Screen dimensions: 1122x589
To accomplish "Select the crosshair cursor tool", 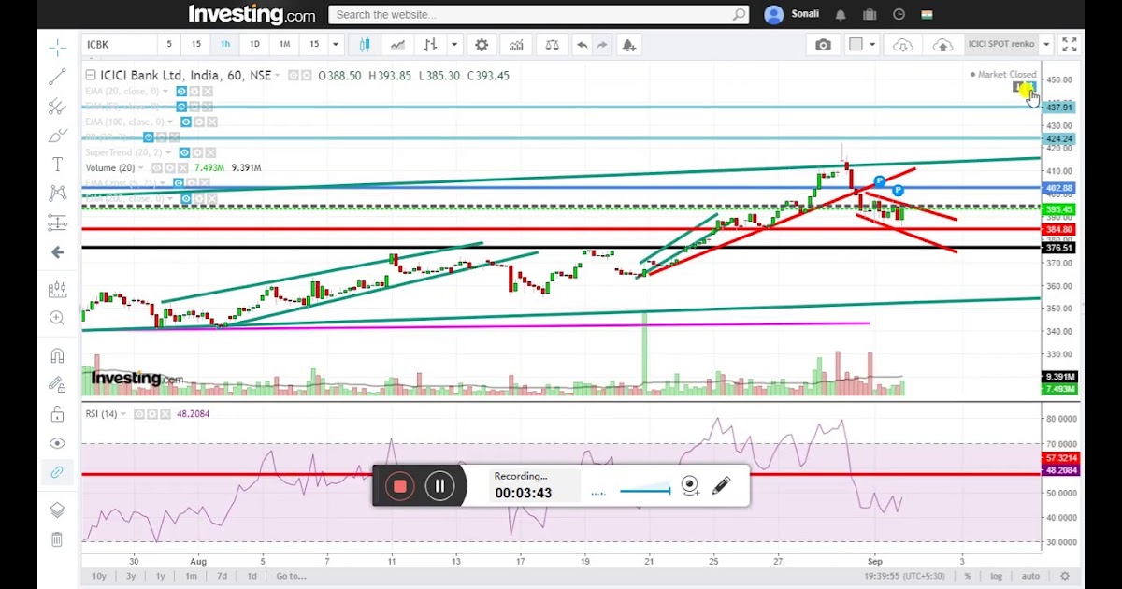I will click(57, 47).
